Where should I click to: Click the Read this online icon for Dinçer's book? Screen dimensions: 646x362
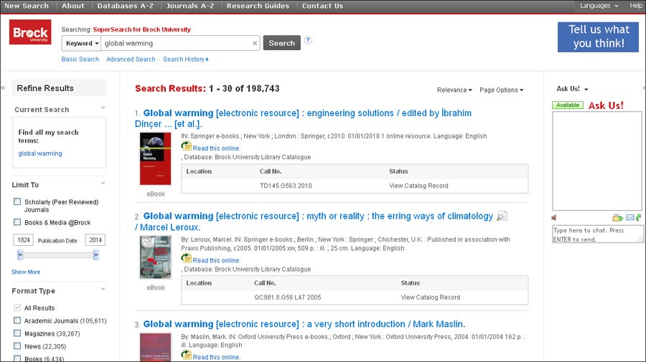tap(186, 146)
